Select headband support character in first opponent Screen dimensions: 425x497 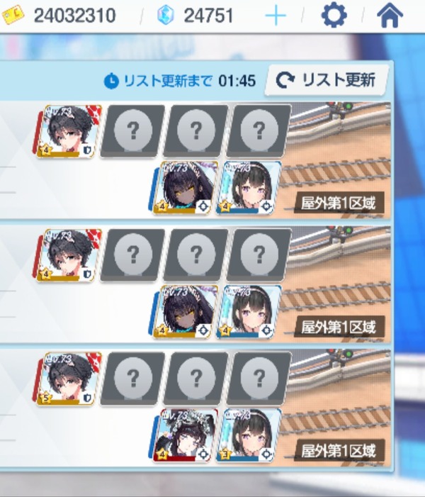(x=249, y=188)
